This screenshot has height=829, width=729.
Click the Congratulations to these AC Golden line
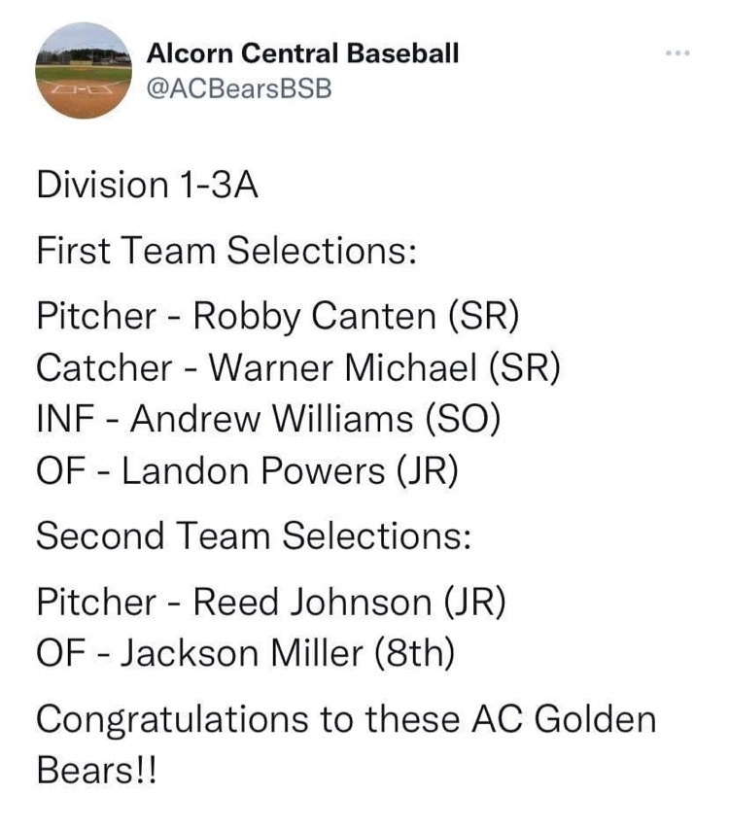click(x=346, y=719)
